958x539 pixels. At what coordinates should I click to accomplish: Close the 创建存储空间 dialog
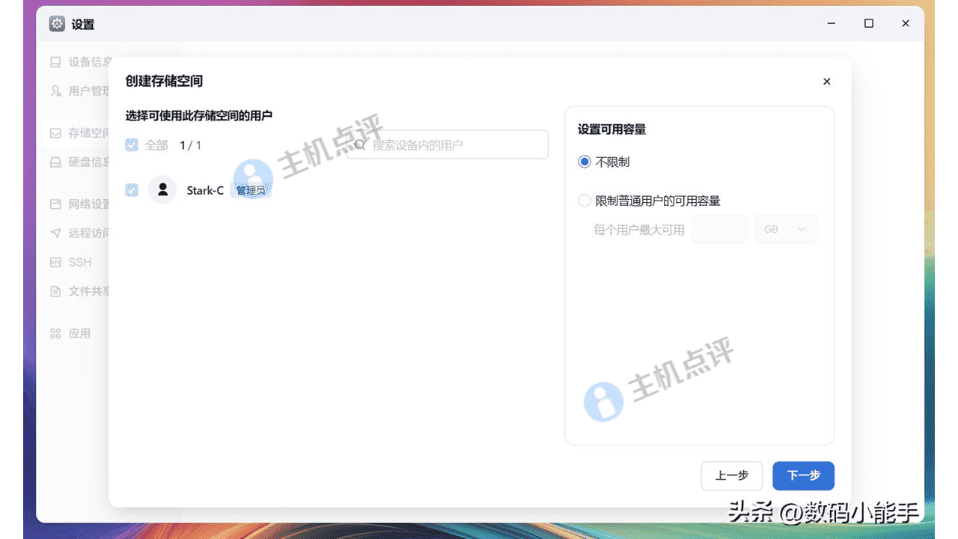(x=826, y=81)
